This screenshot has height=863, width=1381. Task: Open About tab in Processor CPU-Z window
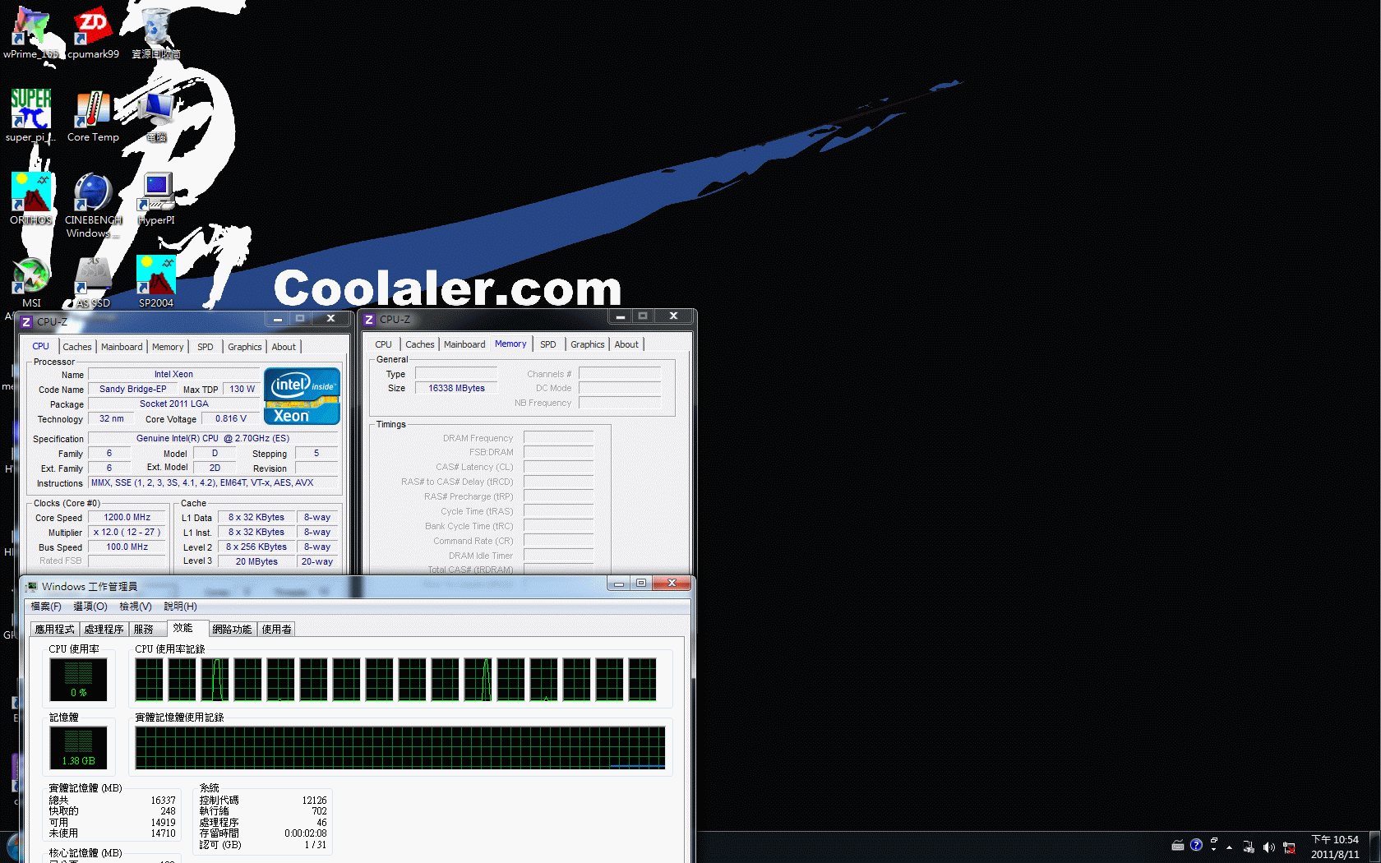[284, 347]
